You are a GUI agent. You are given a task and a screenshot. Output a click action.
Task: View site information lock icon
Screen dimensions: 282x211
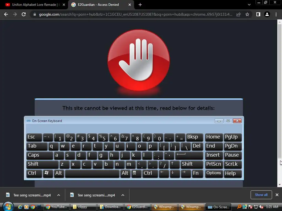point(35,14)
